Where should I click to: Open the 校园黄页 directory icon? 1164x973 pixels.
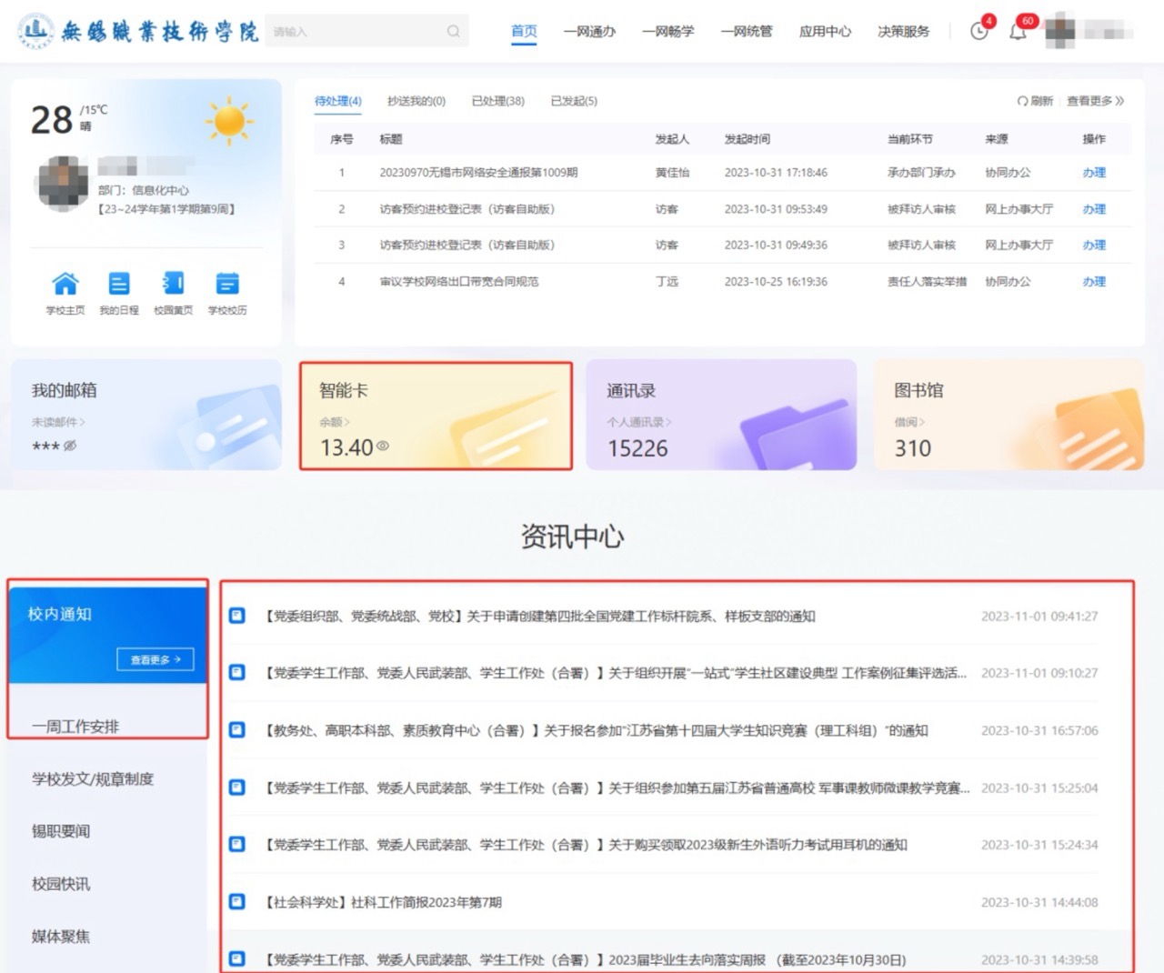click(x=173, y=284)
